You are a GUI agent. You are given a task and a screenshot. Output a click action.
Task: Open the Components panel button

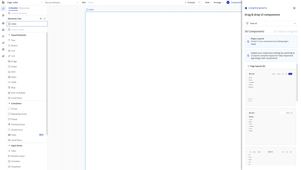click(234, 3)
